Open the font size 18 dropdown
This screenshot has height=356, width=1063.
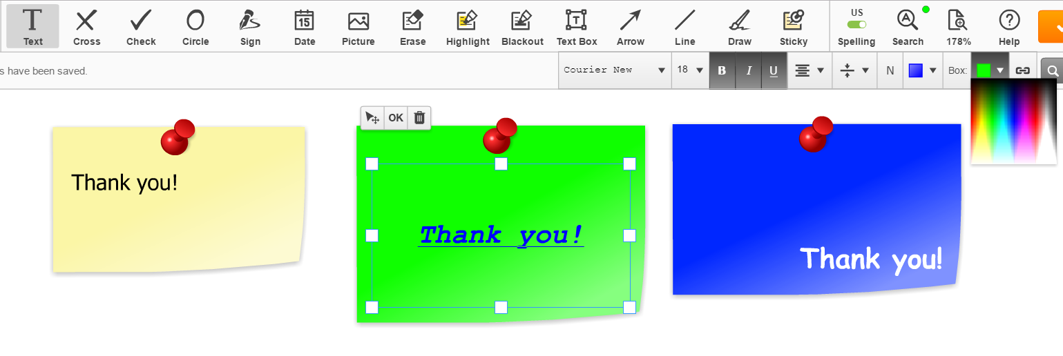tap(690, 70)
